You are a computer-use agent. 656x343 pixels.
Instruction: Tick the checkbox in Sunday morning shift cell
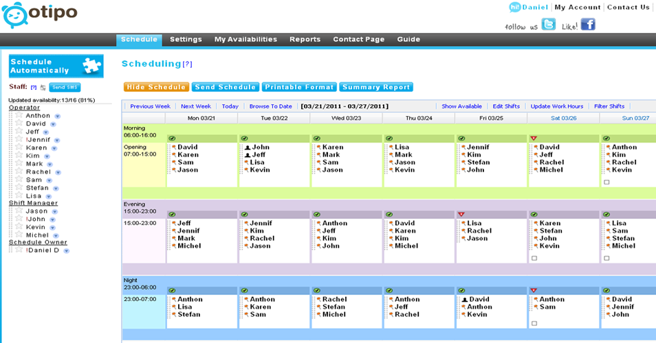click(606, 182)
